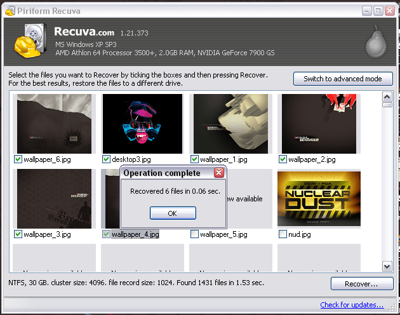
Task: Tick the nud.jpg checkbox
Action: tap(283, 234)
